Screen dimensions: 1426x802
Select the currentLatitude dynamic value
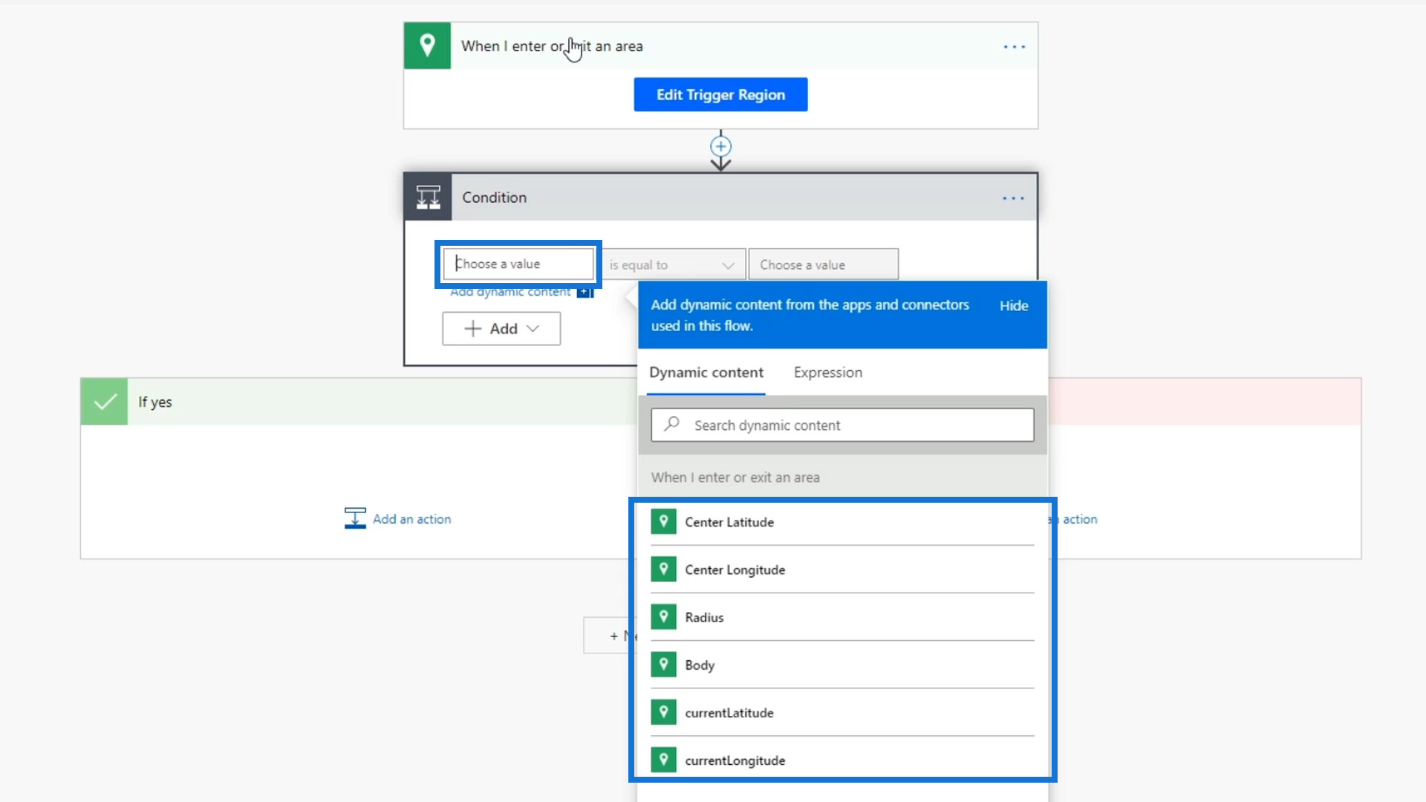point(842,713)
